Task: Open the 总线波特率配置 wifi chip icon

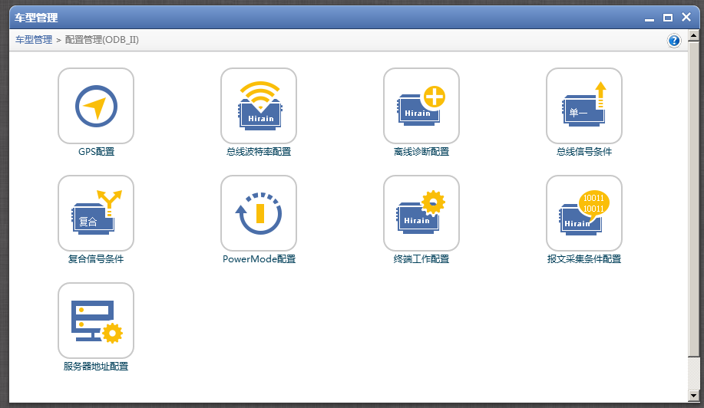Action: (259, 106)
